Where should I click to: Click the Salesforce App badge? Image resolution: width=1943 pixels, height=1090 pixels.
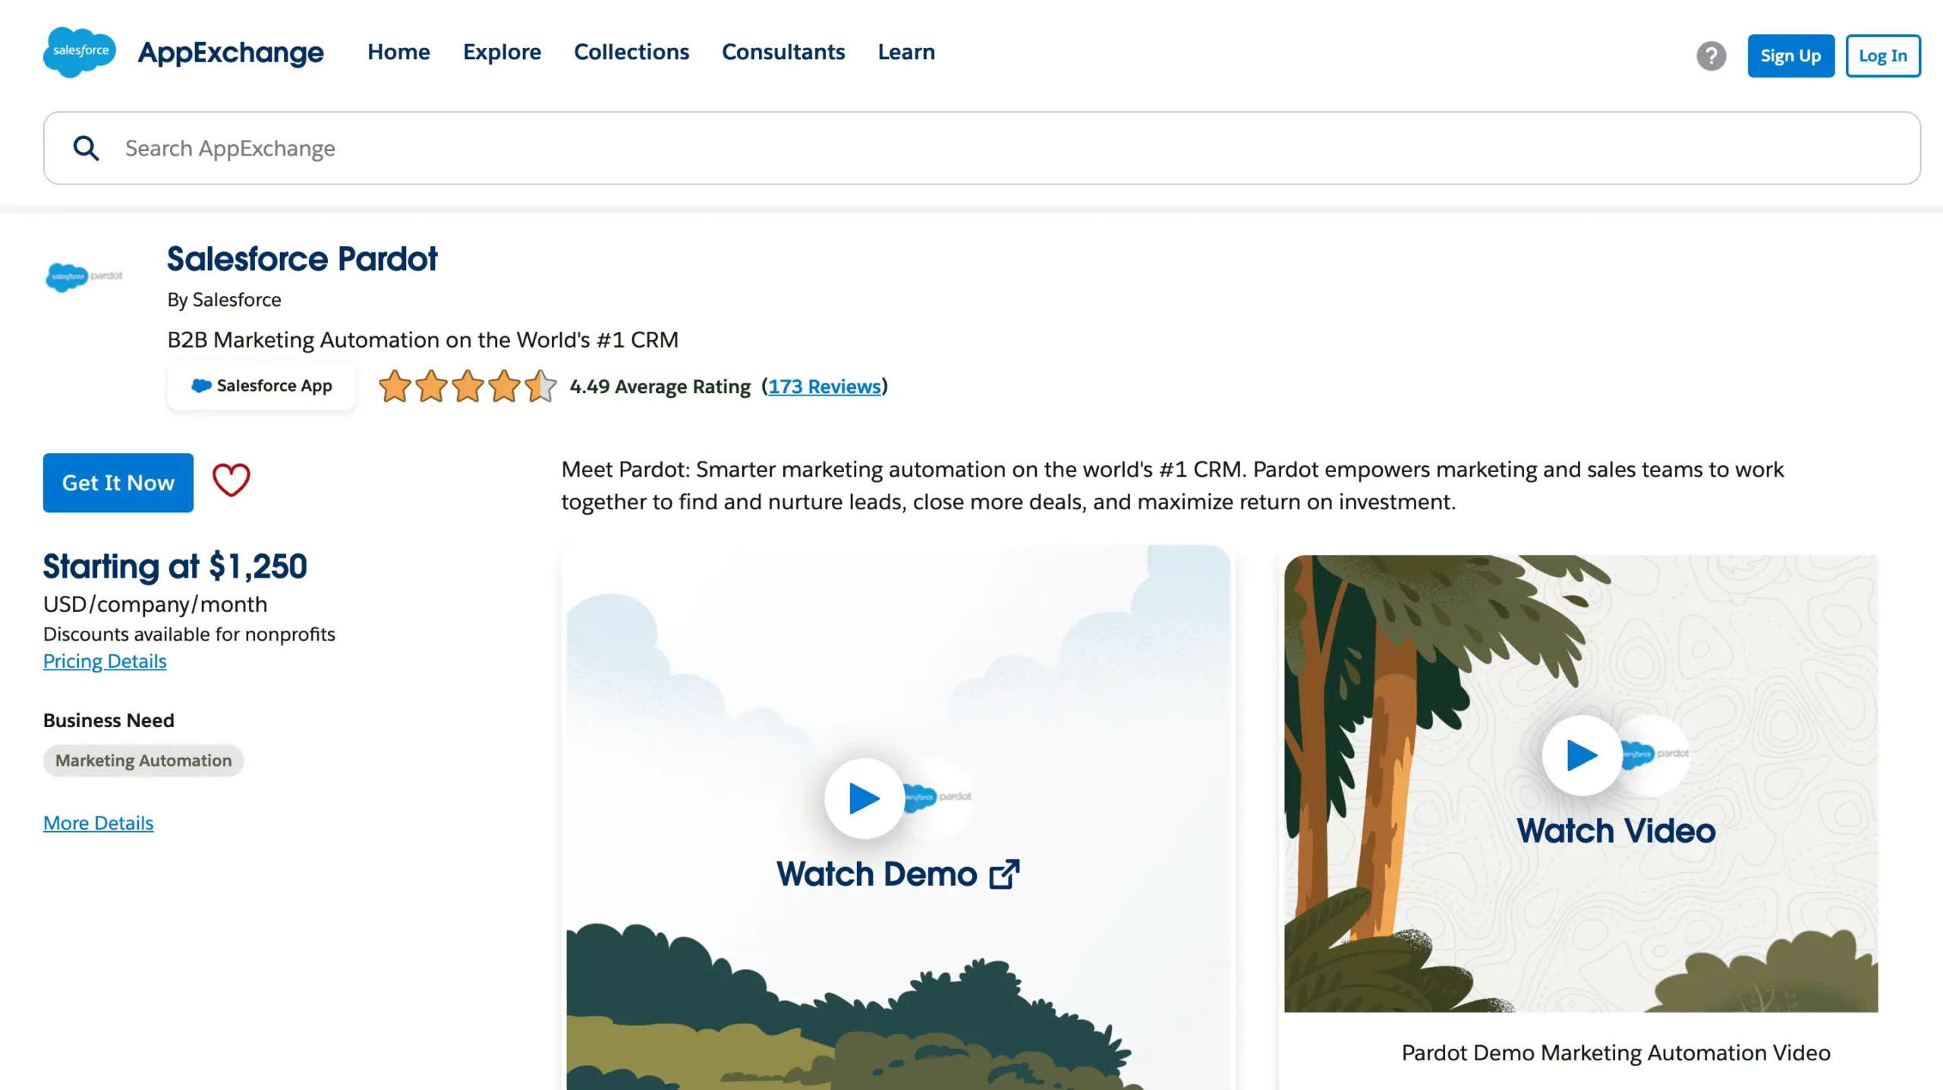tap(261, 386)
